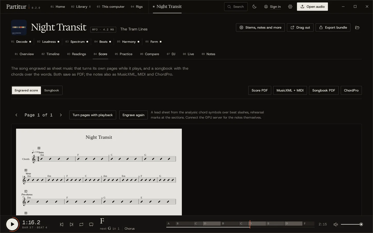Switch to the Notes tab
This screenshot has width=373, height=233.
[208, 54]
